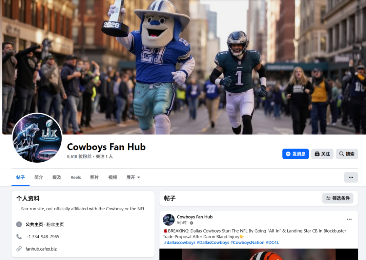Open the cover photo with mascot
Screen dimensions: 366x260
point(184,67)
